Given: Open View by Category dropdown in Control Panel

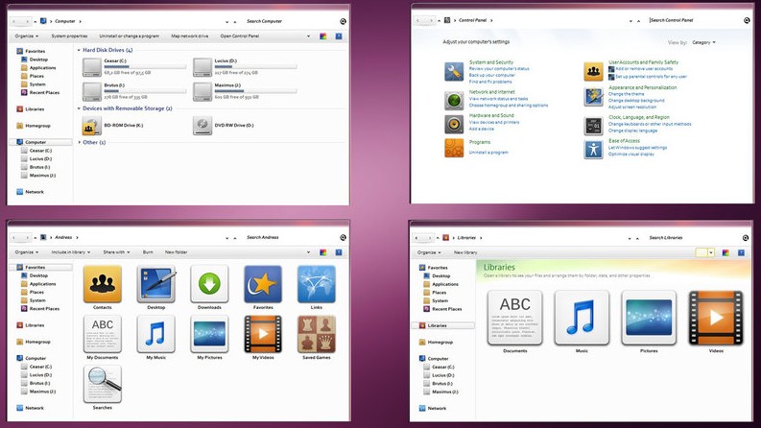Looking at the screenshot, I should 703,42.
